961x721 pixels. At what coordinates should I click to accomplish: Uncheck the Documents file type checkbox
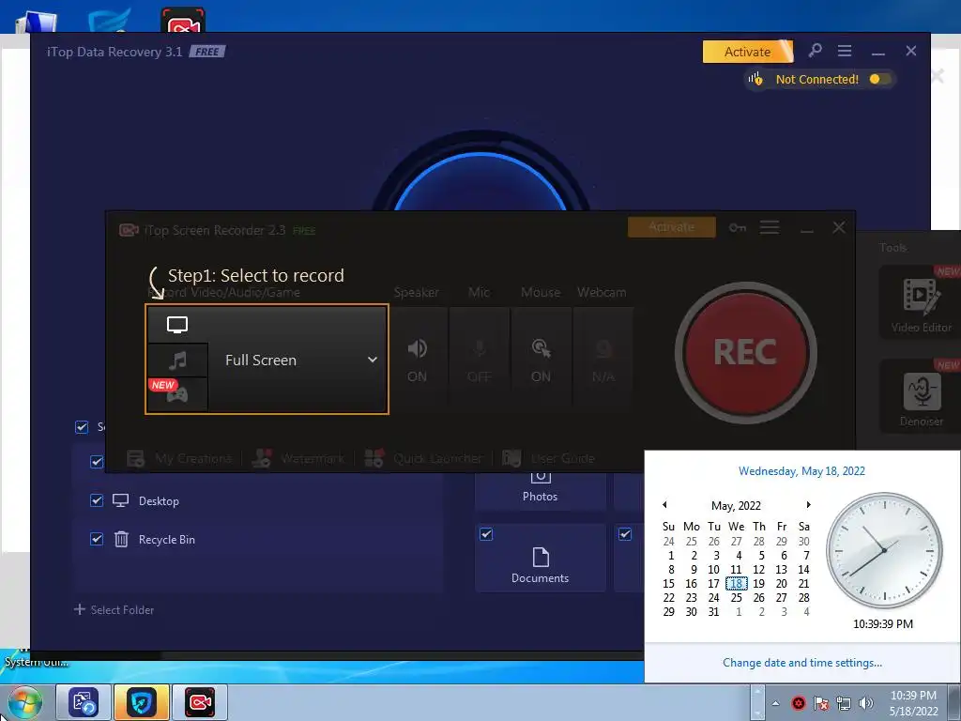486,534
